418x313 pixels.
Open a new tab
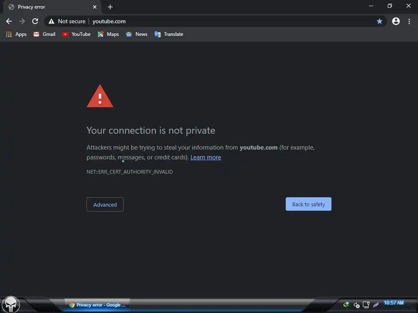(x=110, y=7)
